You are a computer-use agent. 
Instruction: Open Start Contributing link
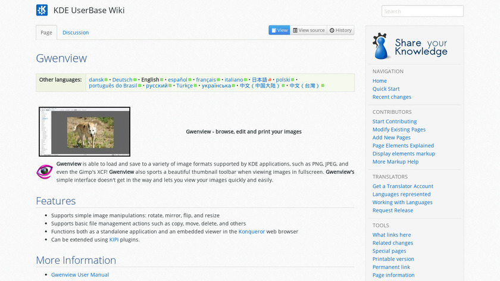coord(395,121)
